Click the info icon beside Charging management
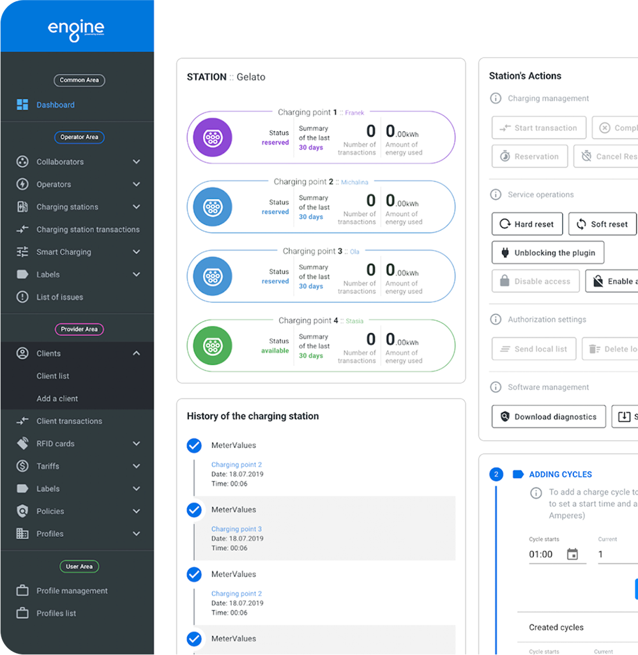This screenshot has width=638, height=655. [495, 98]
